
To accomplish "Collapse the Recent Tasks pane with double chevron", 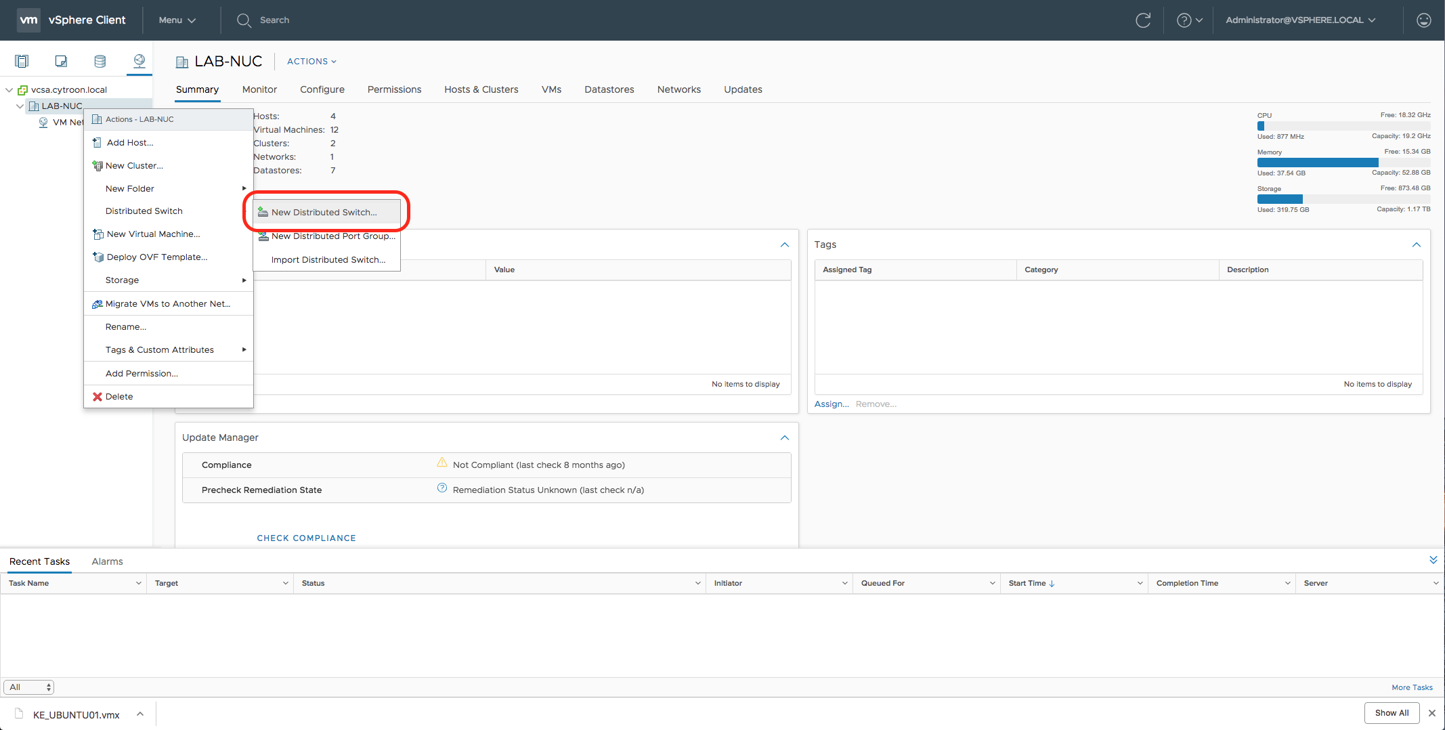I will pos(1433,560).
